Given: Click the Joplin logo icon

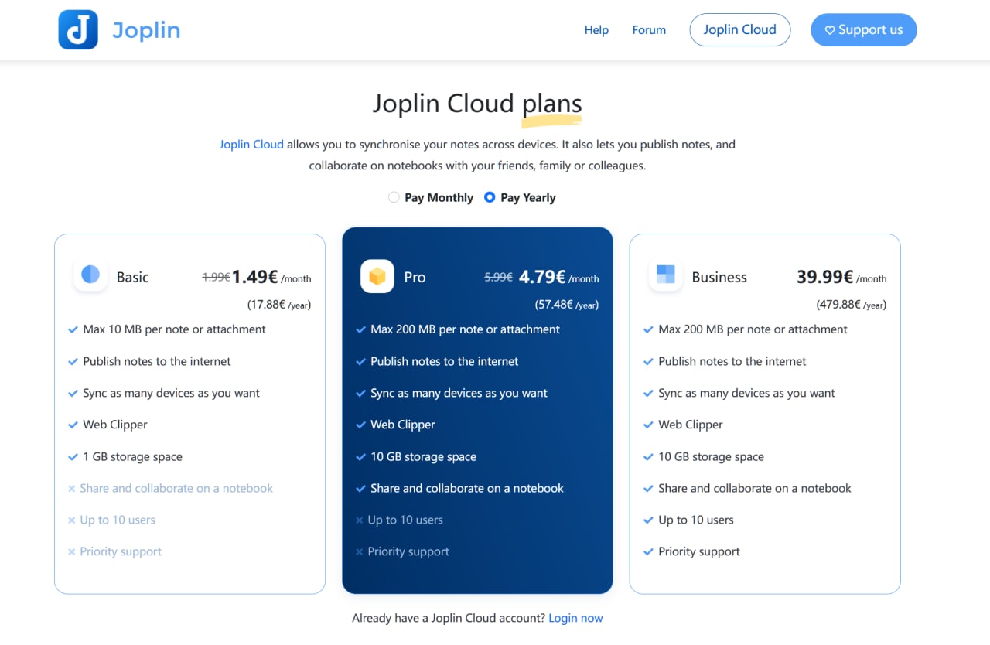Looking at the screenshot, I should tap(78, 30).
